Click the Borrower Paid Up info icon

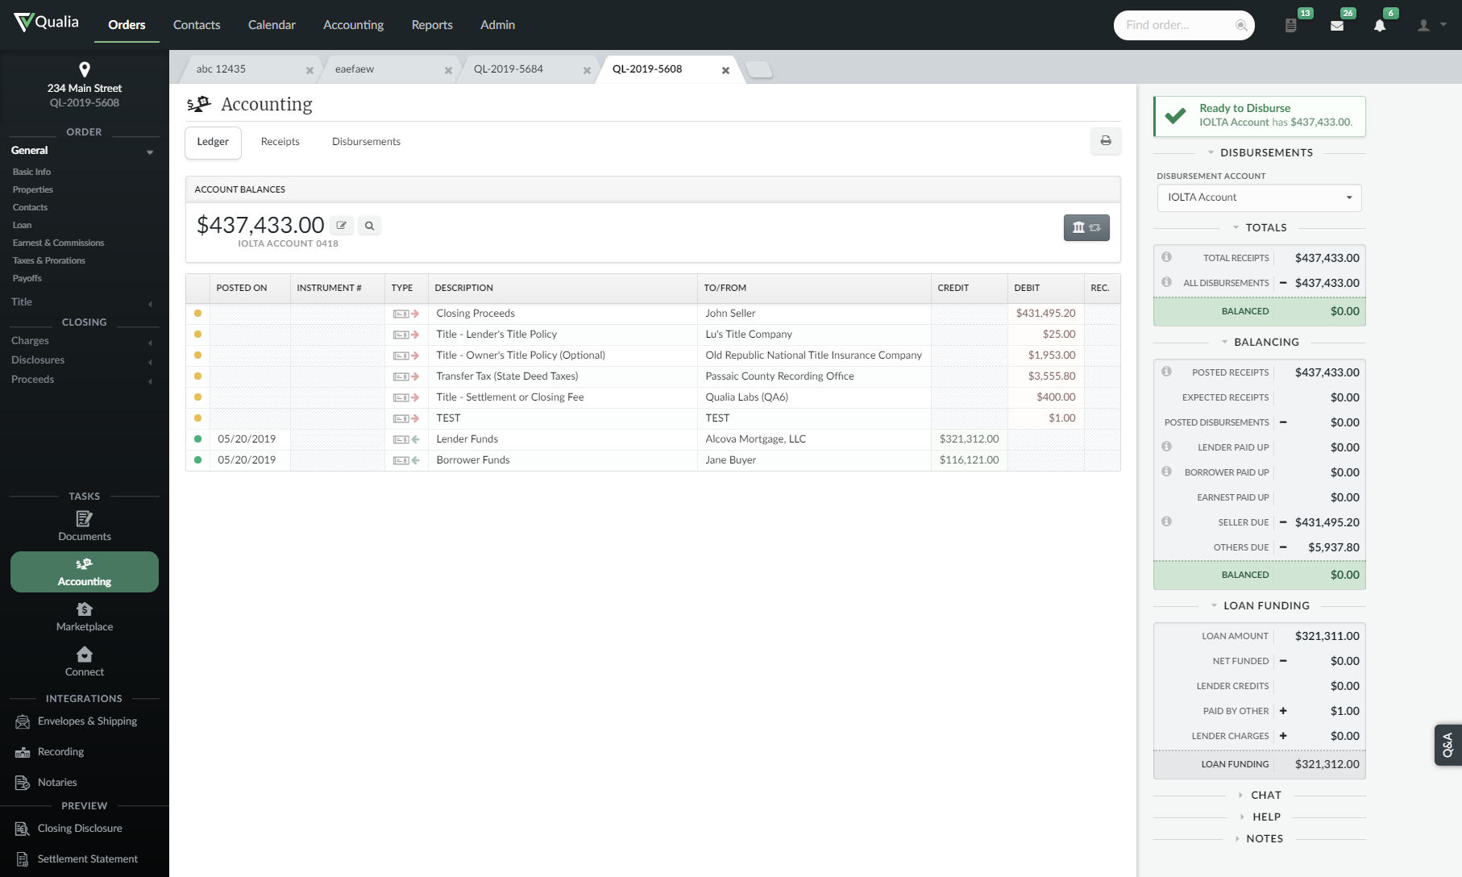coord(1166,472)
